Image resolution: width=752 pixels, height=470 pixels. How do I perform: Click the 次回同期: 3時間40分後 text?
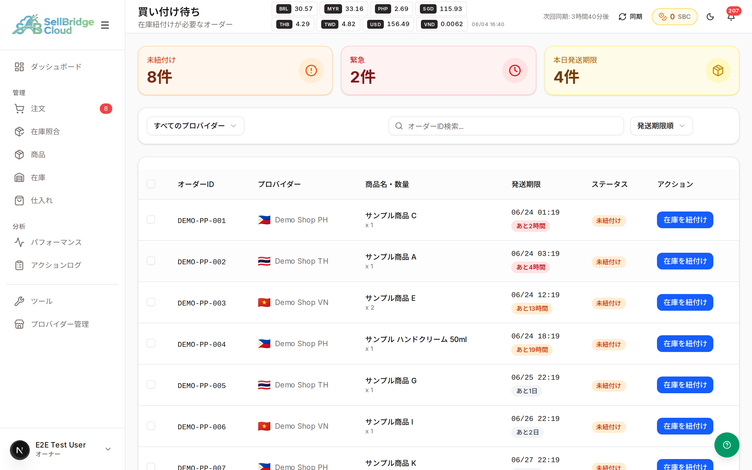point(576,17)
